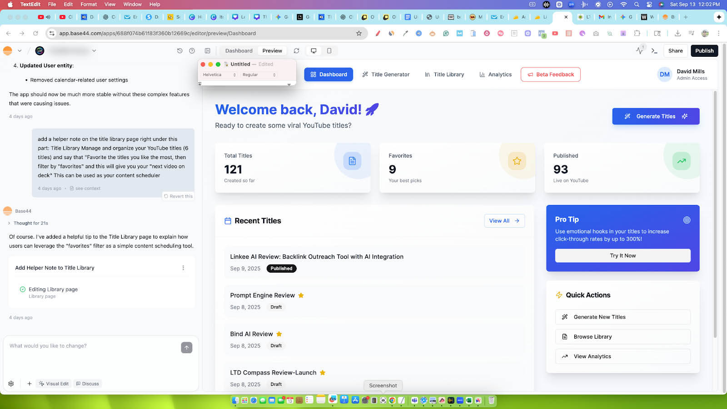The height and width of the screenshot is (409, 727).
Task: Collapse the chat sidebar panel icon
Action: click(208, 51)
